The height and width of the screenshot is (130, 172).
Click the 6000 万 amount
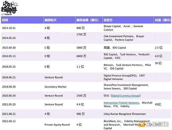81,56
